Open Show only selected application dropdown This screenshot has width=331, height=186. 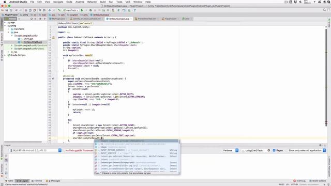tap(307, 150)
